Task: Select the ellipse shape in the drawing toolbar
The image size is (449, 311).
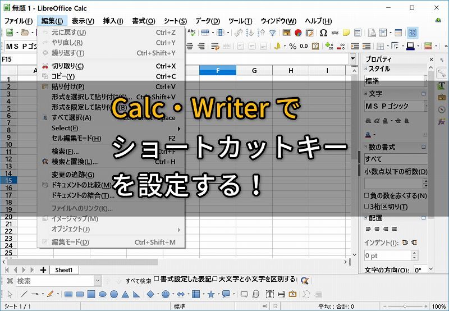Action: point(103,294)
